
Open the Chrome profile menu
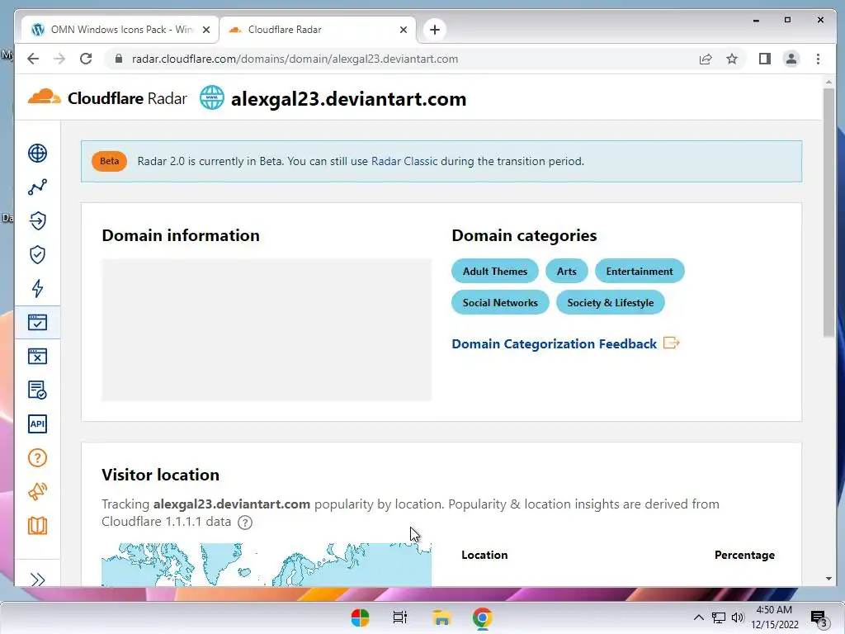[791, 59]
